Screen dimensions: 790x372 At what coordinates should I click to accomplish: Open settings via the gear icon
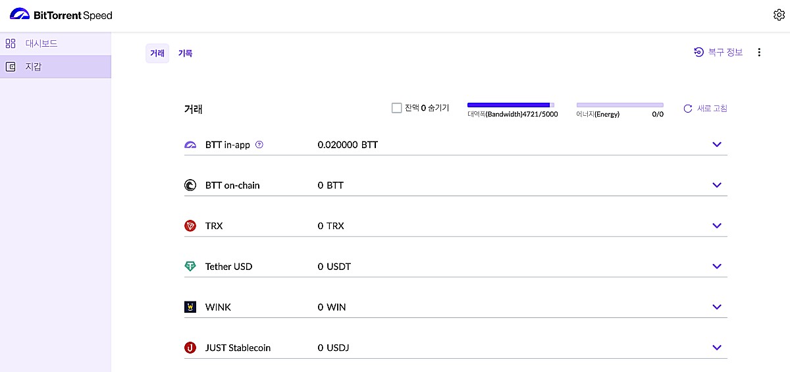pyautogui.click(x=779, y=14)
